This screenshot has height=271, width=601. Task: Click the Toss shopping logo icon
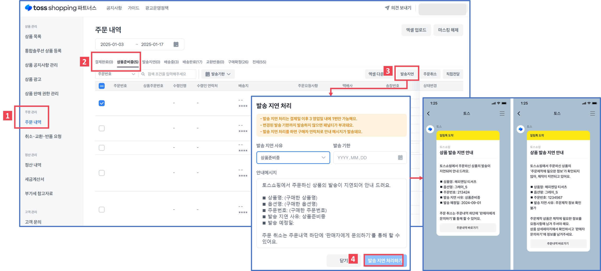[x=28, y=8]
